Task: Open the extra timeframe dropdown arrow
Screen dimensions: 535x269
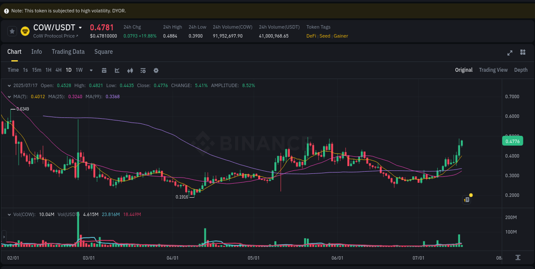Action: click(91, 70)
